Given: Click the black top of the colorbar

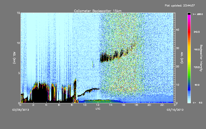Looking at the screenshot, I should click(x=189, y=14).
